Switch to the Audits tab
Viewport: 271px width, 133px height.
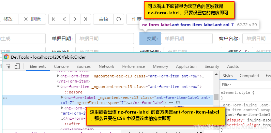pos(233,66)
